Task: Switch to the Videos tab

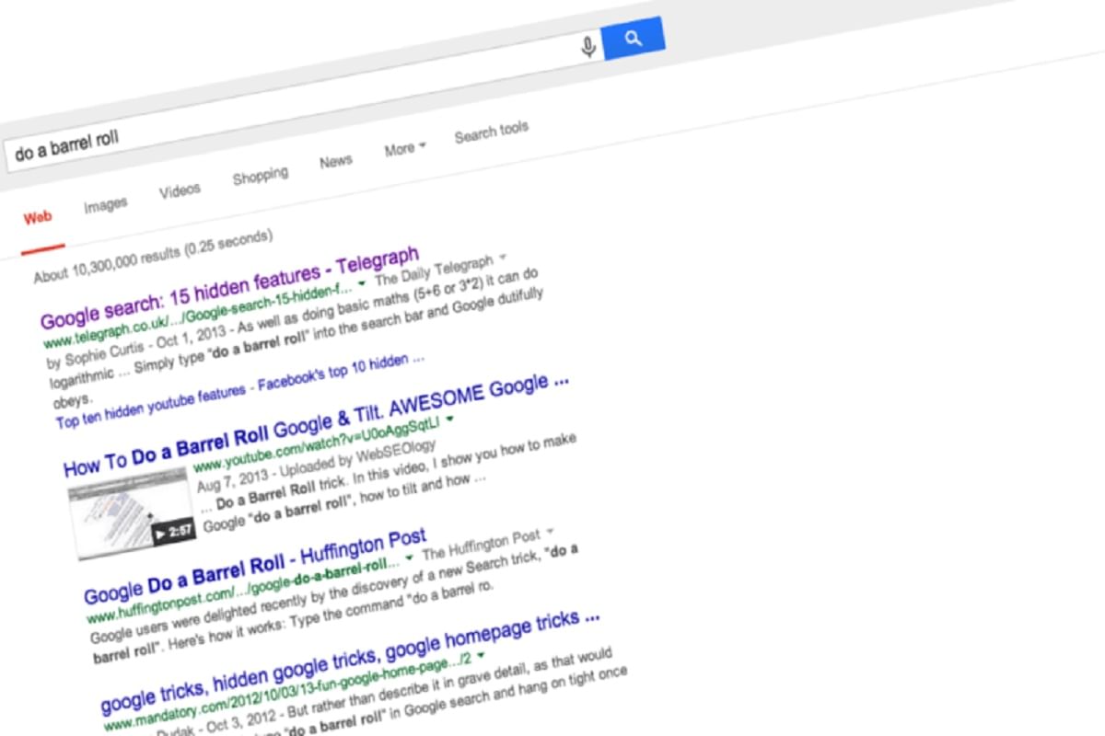Action: click(x=180, y=189)
